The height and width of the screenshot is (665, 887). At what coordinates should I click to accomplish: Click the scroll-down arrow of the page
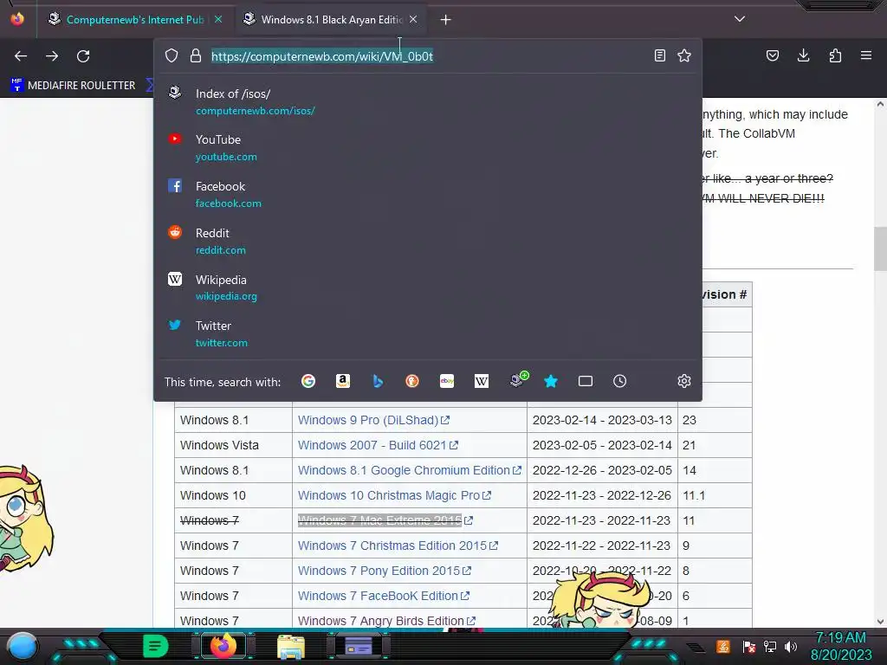click(880, 622)
